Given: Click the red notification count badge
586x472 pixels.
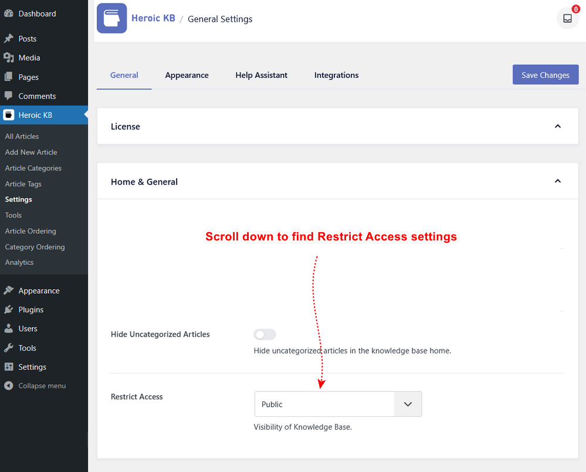Looking at the screenshot, I should point(576,9).
